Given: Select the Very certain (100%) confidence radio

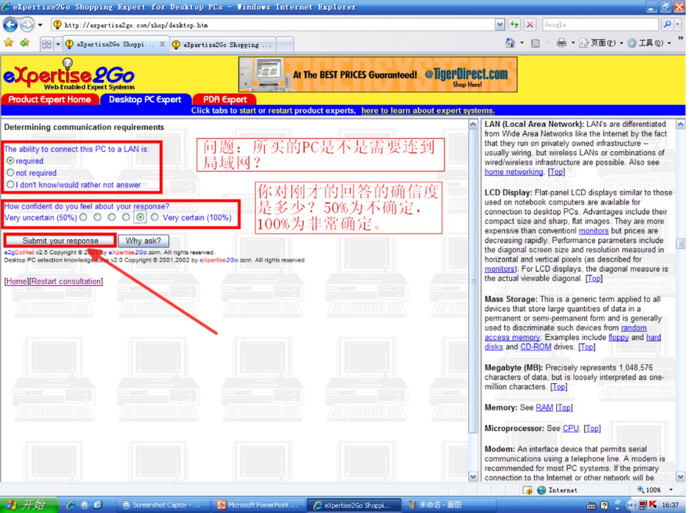Looking at the screenshot, I should pos(154,218).
